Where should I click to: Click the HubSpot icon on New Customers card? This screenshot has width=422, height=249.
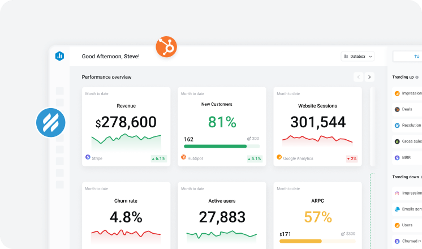pos(183,158)
